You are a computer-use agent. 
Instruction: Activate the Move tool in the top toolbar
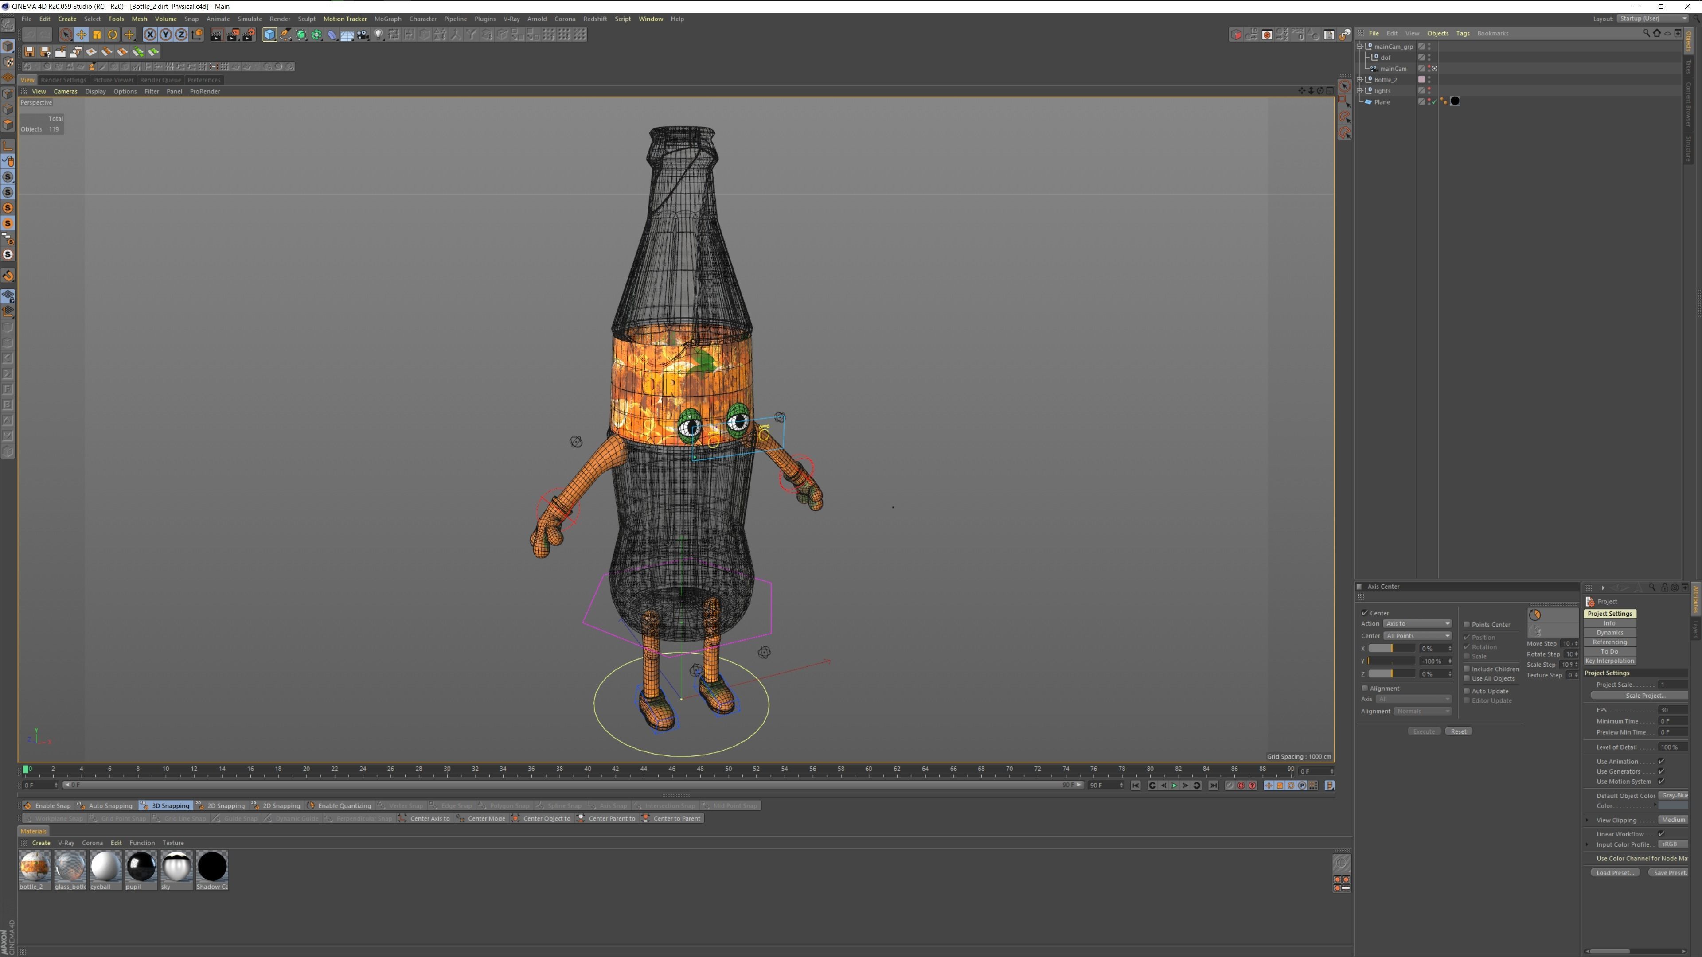tap(81, 35)
